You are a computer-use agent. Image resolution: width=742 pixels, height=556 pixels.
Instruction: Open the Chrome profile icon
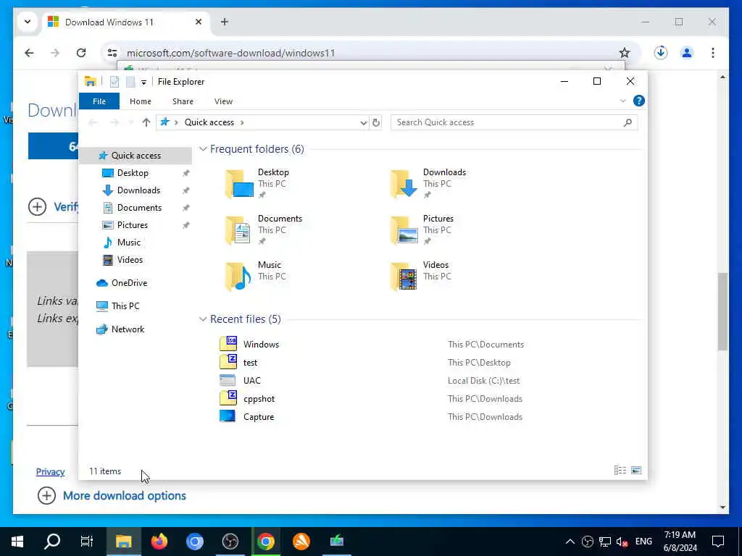687,53
